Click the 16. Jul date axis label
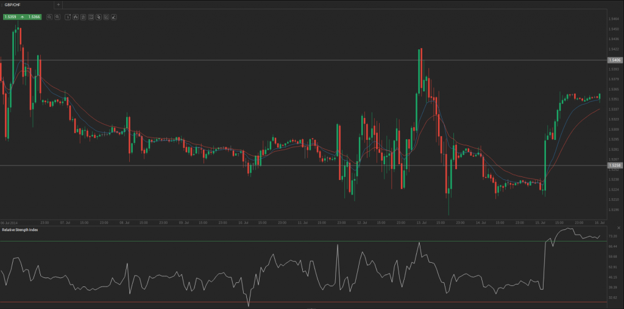This screenshot has height=309, width=624. point(600,223)
